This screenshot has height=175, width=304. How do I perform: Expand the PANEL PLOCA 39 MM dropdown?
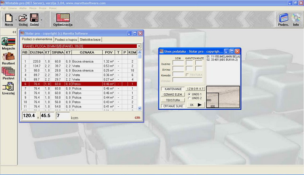pos(139,46)
